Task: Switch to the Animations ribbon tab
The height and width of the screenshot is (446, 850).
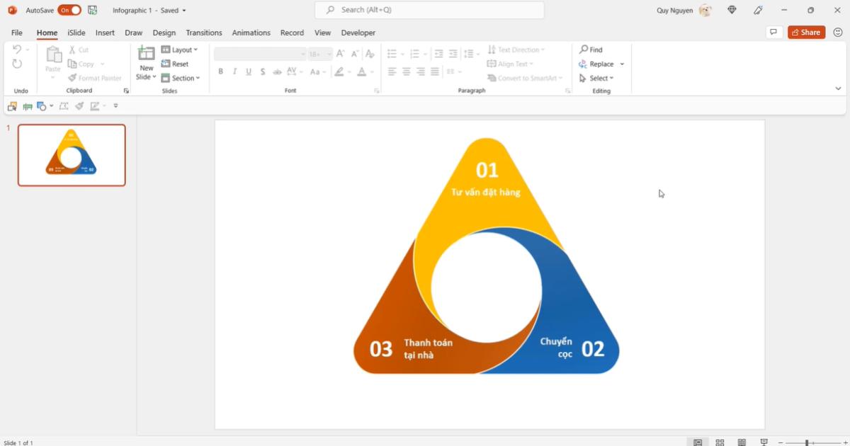Action: (251, 33)
